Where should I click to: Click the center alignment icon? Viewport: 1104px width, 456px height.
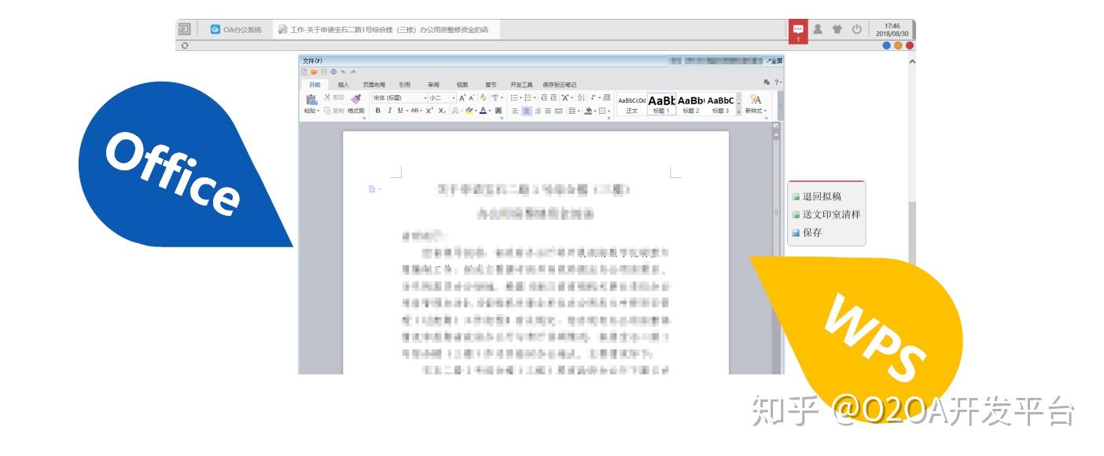click(x=525, y=111)
